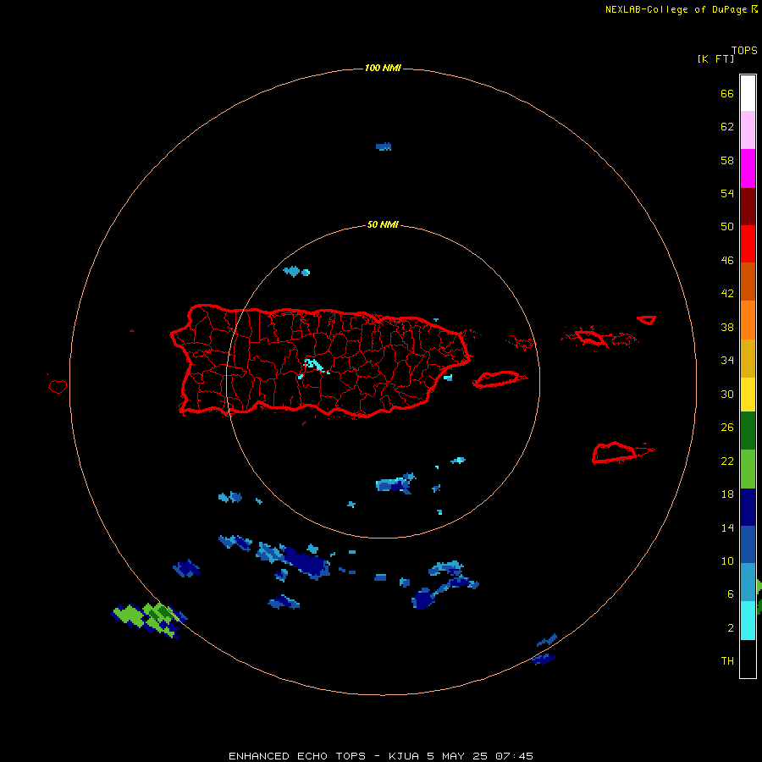The image size is (762, 762).
Task: Click the 50 NMI range ring label
Action: 383,224
